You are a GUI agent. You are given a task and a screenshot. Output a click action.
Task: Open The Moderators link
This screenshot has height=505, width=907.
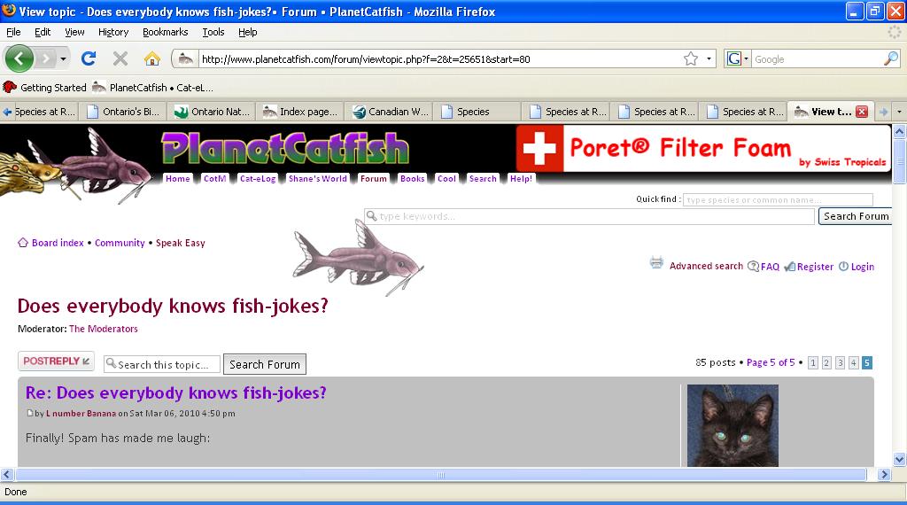click(104, 329)
